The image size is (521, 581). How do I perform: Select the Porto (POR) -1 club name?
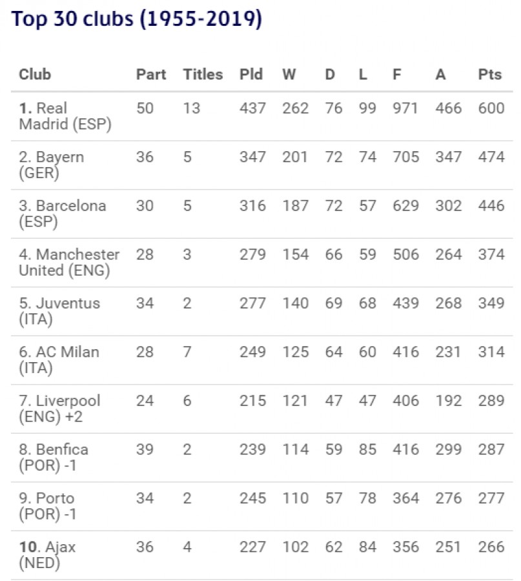pyautogui.click(x=48, y=506)
